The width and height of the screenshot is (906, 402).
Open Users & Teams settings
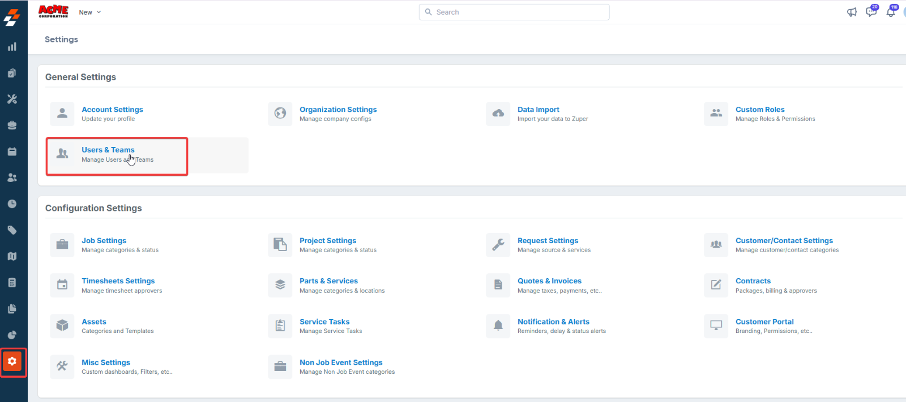click(x=108, y=150)
